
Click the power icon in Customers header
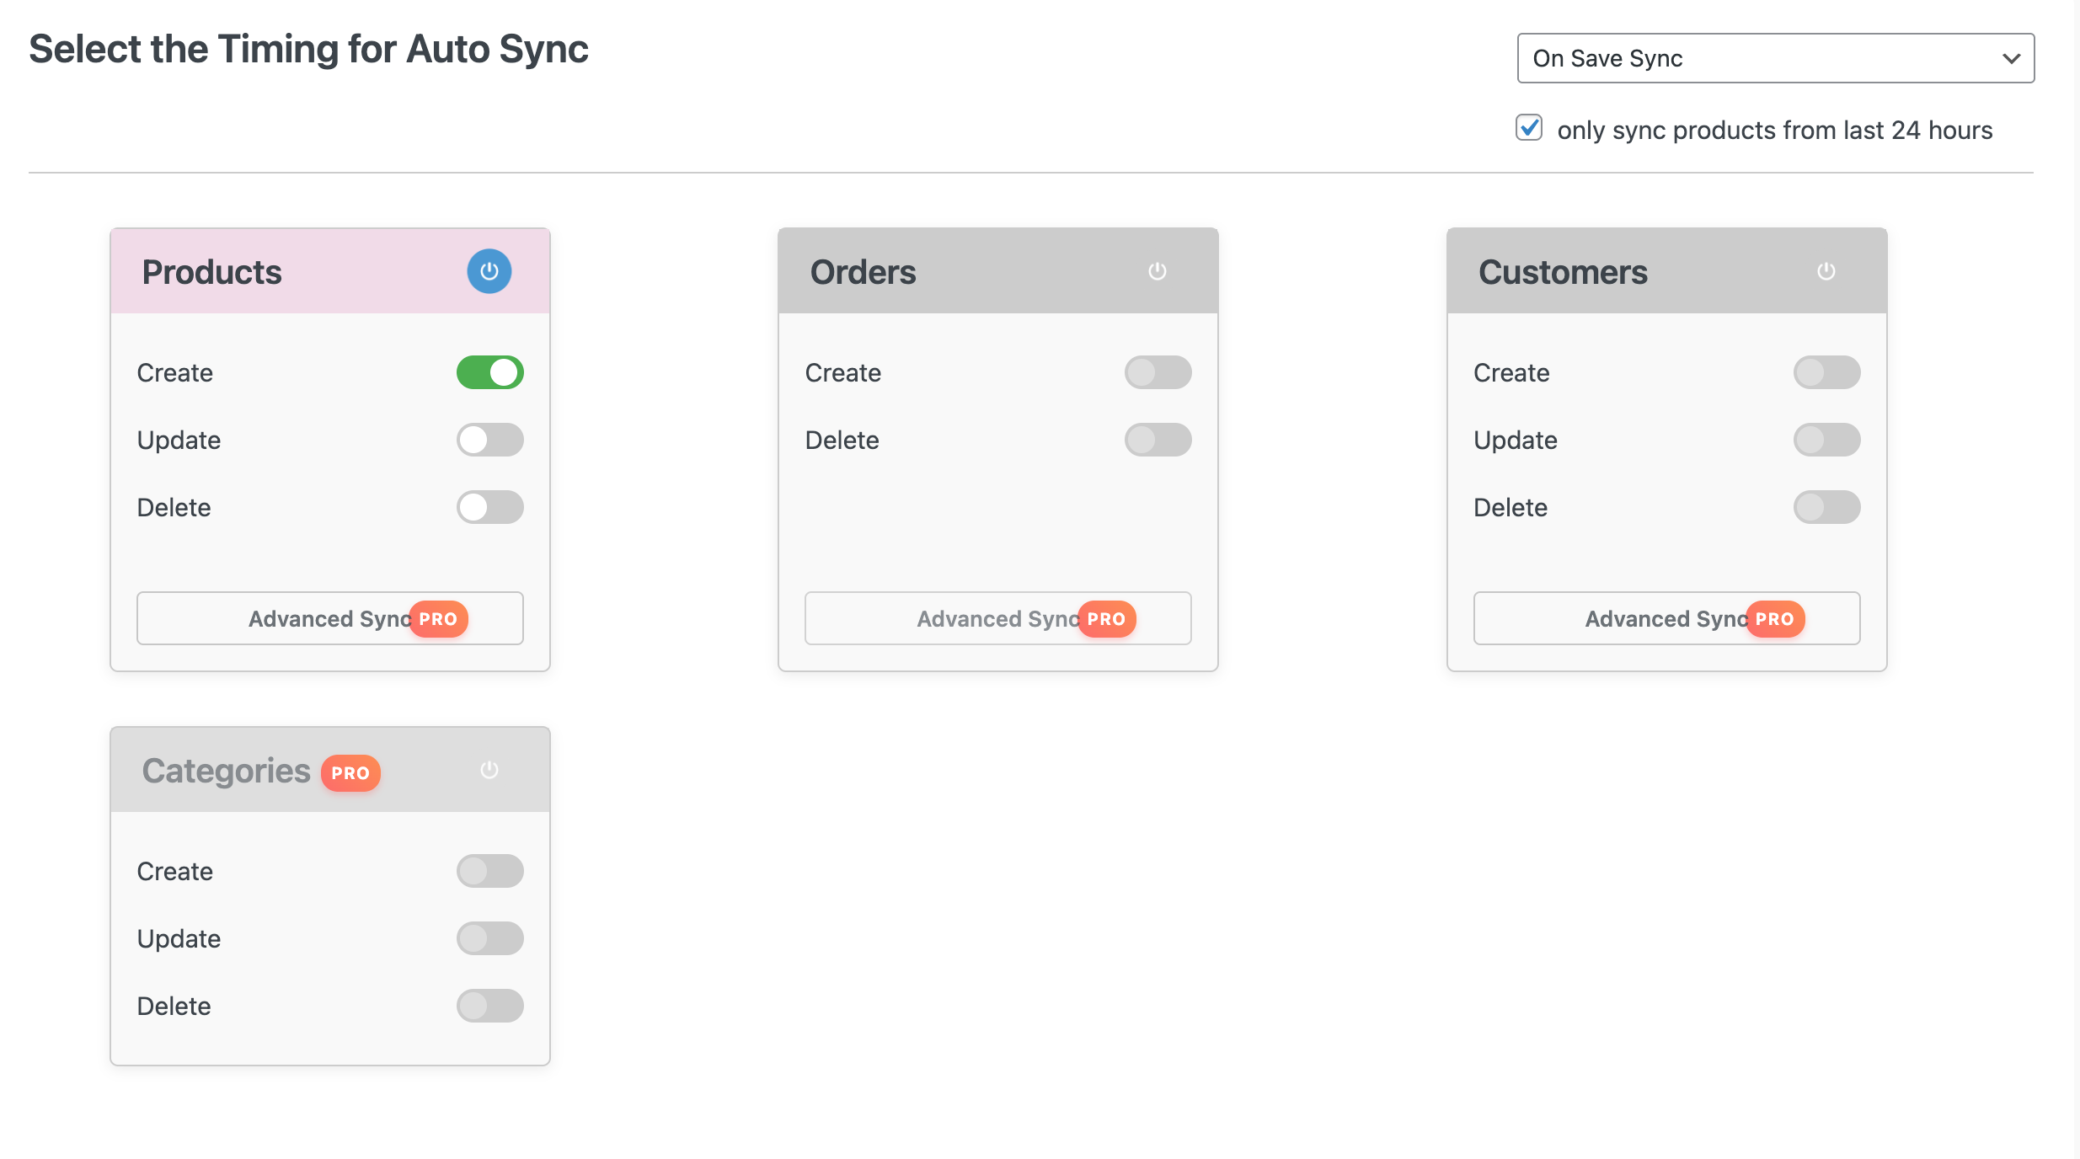tap(1826, 271)
